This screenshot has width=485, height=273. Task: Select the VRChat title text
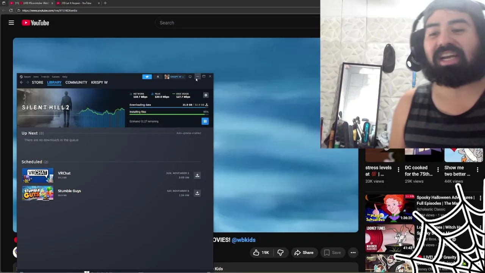pyautogui.click(x=64, y=173)
